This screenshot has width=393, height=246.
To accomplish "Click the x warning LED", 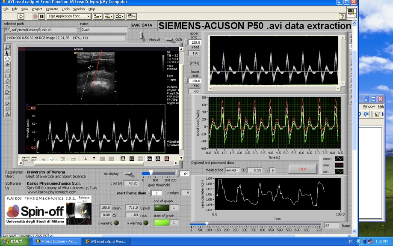I will click(x=116, y=223).
